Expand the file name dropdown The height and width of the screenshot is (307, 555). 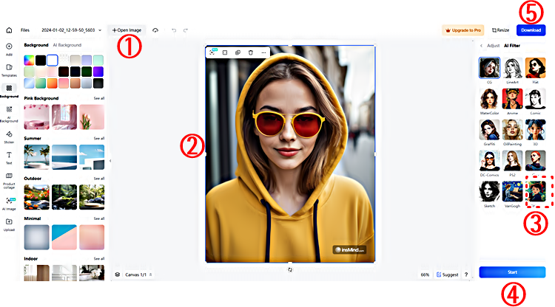(x=100, y=30)
